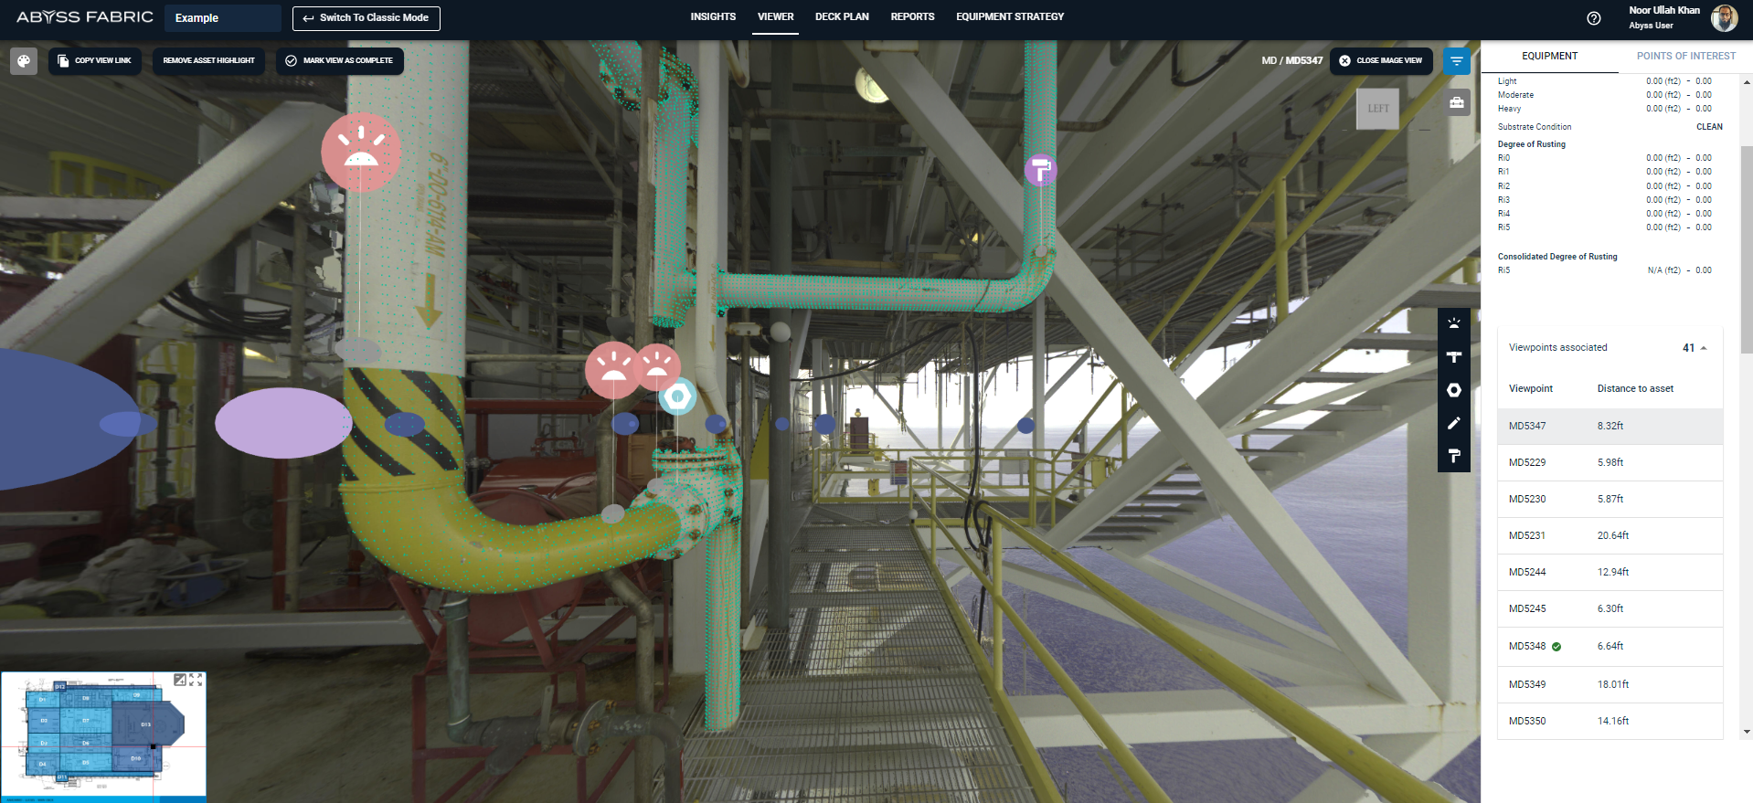Switch to Points of Interest tab
The width and height of the screenshot is (1753, 803).
point(1685,57)
